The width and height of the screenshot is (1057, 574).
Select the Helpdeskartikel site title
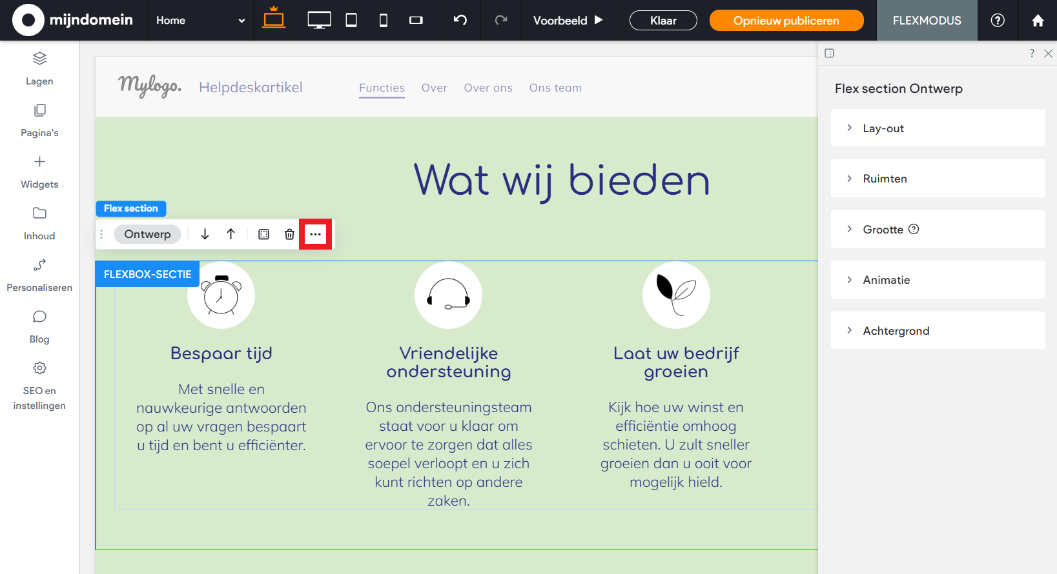pos(251,88)
